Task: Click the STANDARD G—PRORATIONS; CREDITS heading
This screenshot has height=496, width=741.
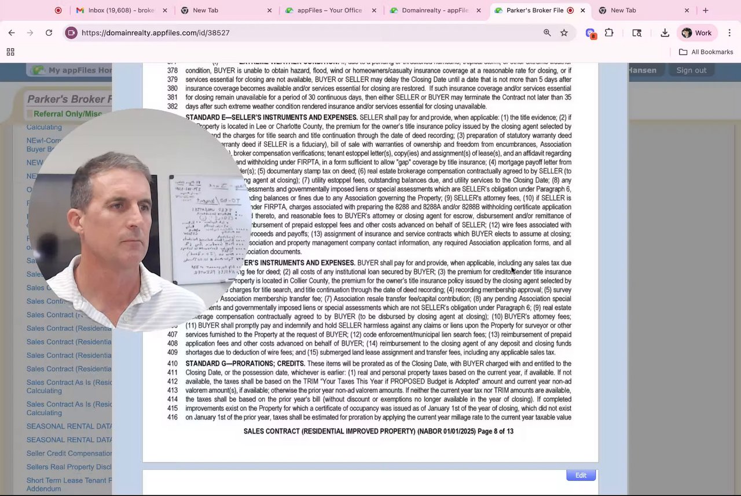Action: (245, 363)
